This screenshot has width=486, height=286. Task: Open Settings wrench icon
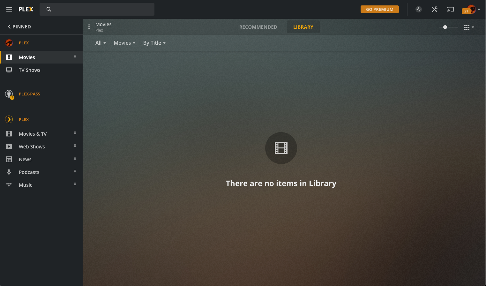pyautogui.click(x=434, y=9)
